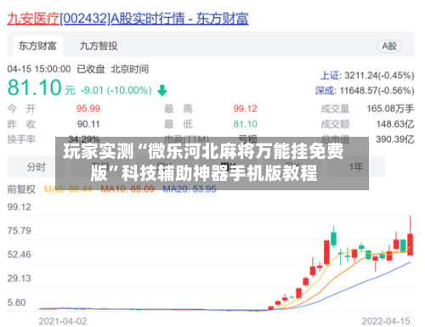Click the 上证 index label
This screenshot has width=425, height=327.
(x=330, y=76)
